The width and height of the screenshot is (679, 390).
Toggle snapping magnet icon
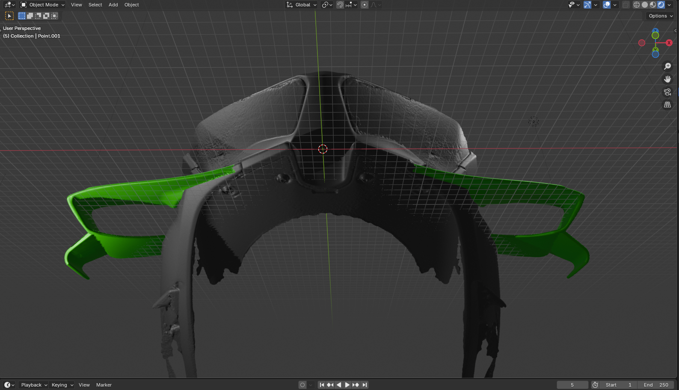340,5
